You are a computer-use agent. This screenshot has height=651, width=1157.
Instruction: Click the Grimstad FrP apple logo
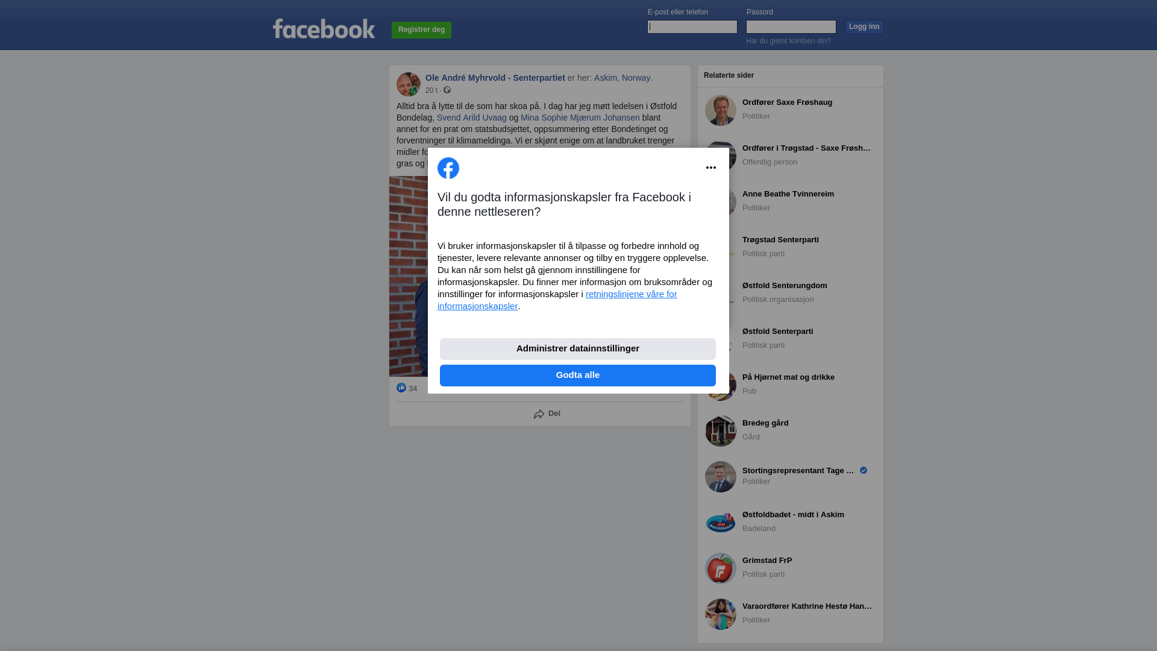click(721, 568)
